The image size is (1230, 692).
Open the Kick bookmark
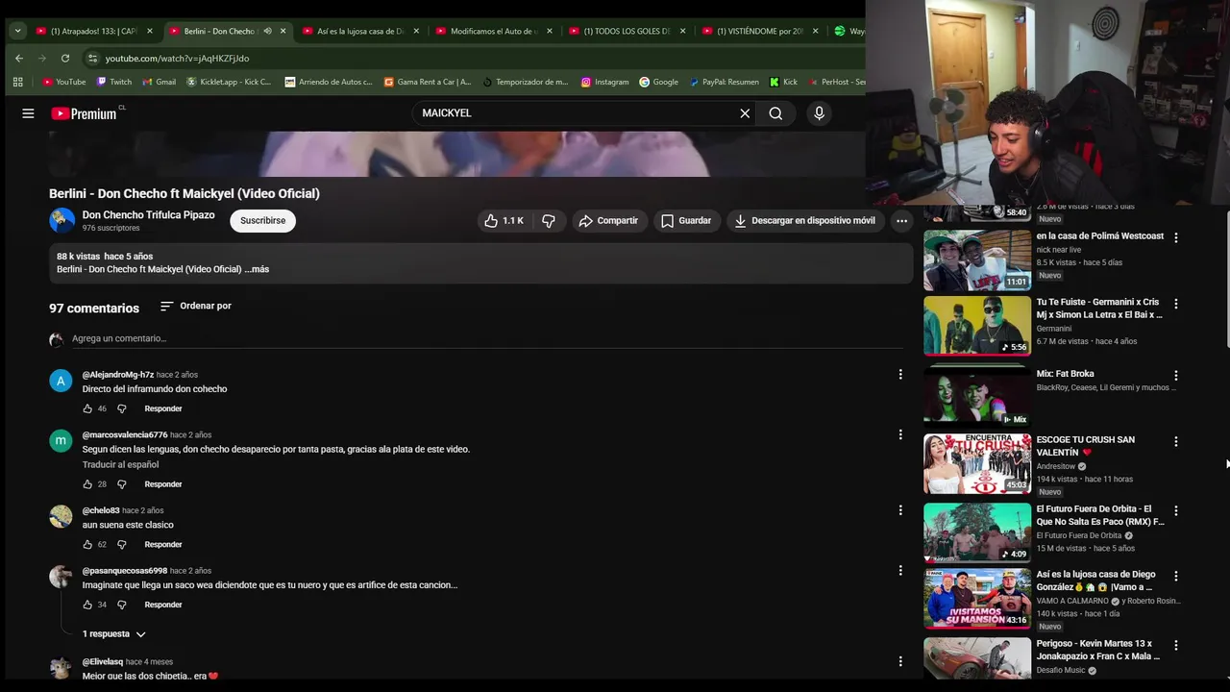click(783, 82)
